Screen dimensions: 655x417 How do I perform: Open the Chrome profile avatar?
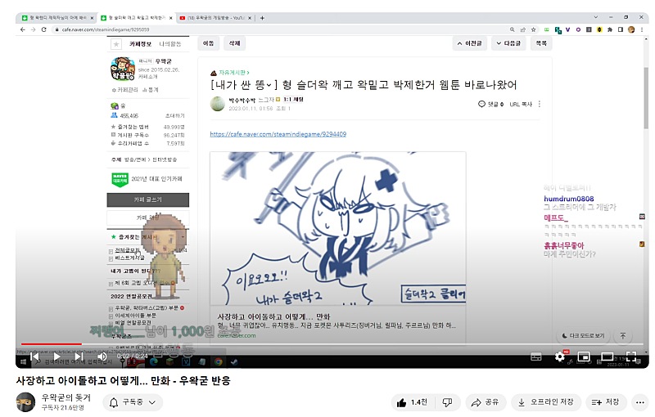pyautogui.click(x=631, y=29)
